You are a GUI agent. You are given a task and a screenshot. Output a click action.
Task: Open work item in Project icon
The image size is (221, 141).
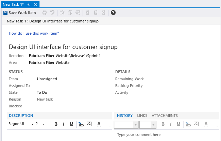[96, 13]
